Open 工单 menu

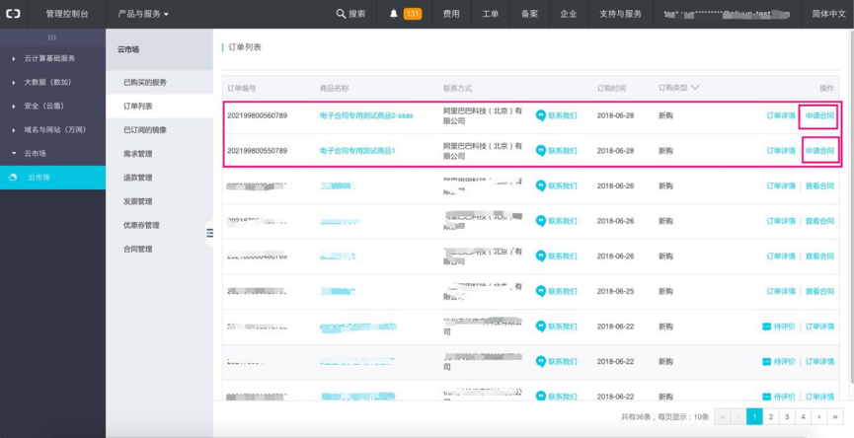(490, 14)
